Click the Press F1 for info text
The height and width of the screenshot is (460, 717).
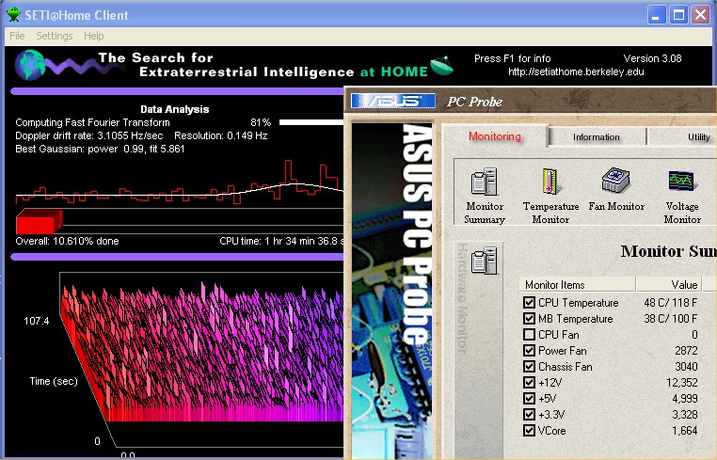512,58
